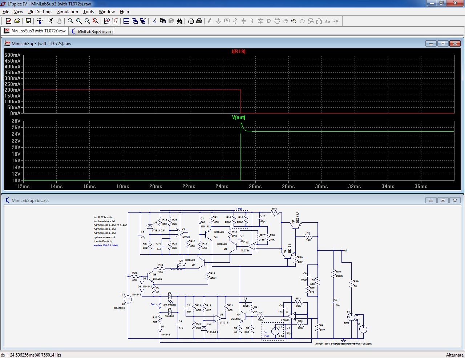Click the Undo arrow icon
Image resolution: width=465 pixels, height=358 pixels.
(x=294, y=21)
